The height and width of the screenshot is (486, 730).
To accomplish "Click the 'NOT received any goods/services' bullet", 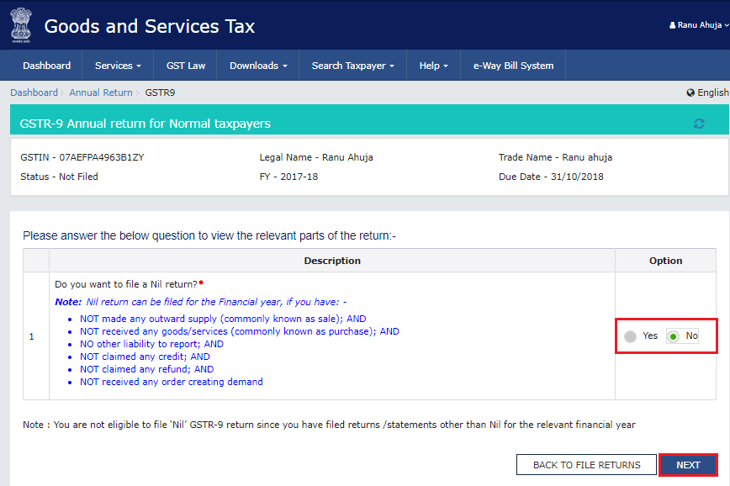I will pyautogui.click(x=240, y=331).
